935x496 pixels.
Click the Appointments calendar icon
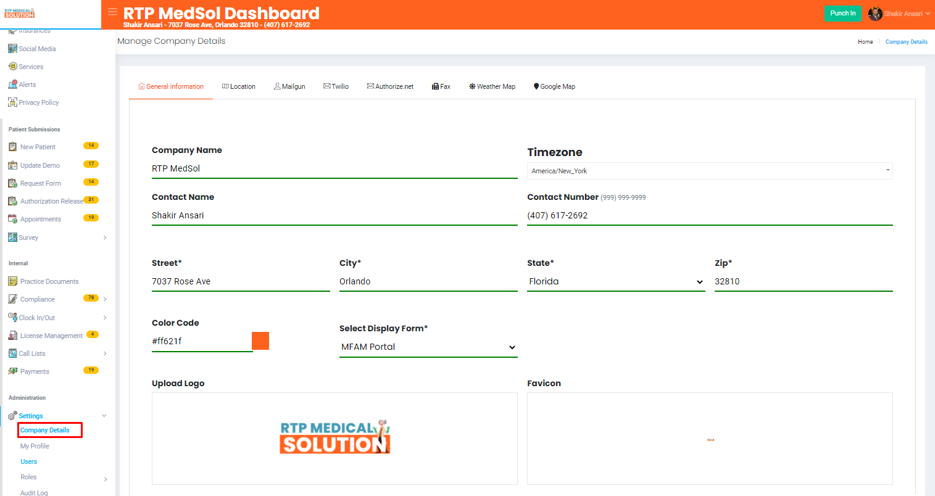12,219
